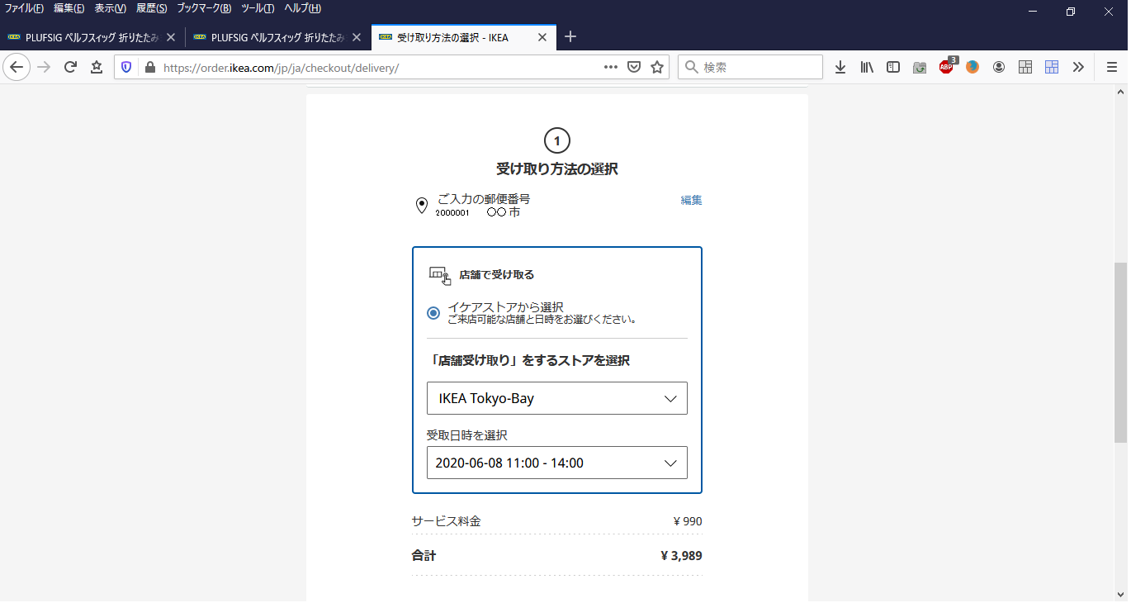Viewport: 1131px width, 603px height.
Task: Close the second PLUFSIG tab
Action: coord(357,37)
